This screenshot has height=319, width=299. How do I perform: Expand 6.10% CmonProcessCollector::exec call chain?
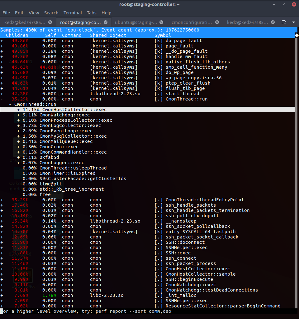pyautogui.click(x=18, y=120)
